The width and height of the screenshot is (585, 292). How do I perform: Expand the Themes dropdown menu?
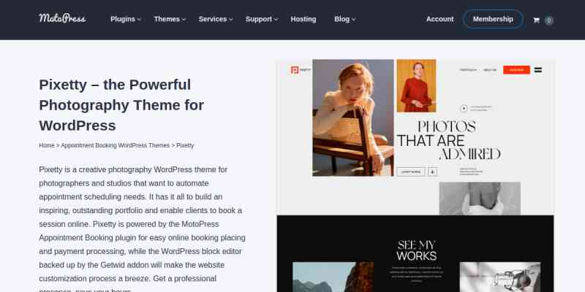tap(170, 19)
